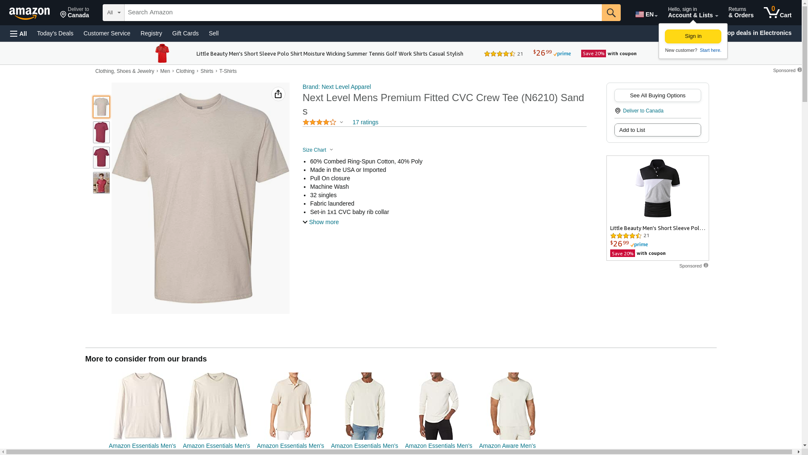This screenshot has height=455, width=808.
Task: Click the share icon on product image
Action: (278, 94)
